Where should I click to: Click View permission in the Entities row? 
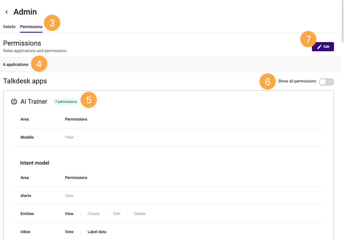[x=69, y=214]
